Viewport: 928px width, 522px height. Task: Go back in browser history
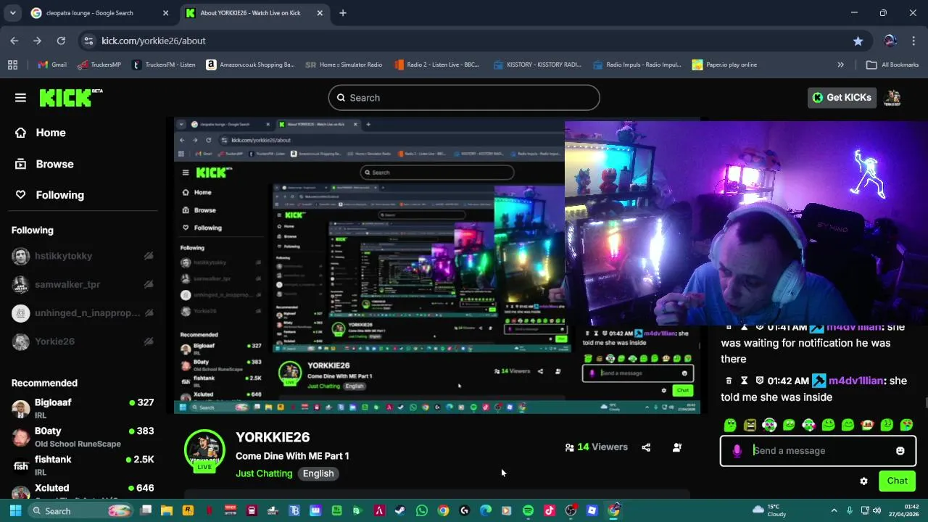pyautogui.click(x=14, y=41)
